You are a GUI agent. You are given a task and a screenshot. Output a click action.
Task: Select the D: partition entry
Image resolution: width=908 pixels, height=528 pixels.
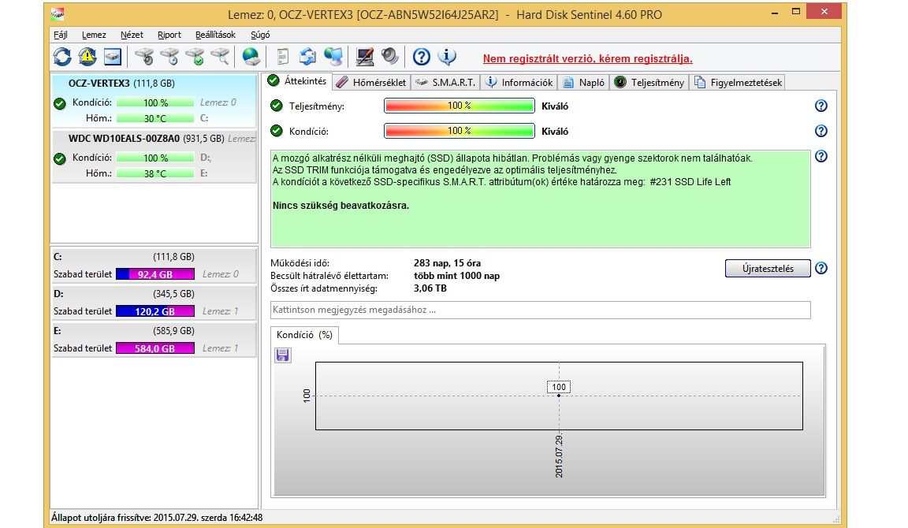[154, 302]
